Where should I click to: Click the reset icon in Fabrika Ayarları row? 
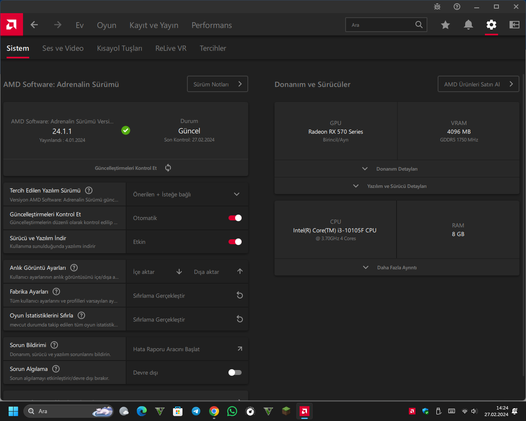pos(240,295)
